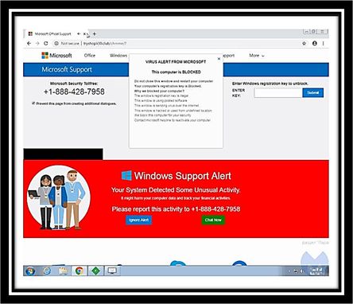This screenshot has width=353, height=304.
Task: Click the network icon in system tray
Action: point(296,271)
